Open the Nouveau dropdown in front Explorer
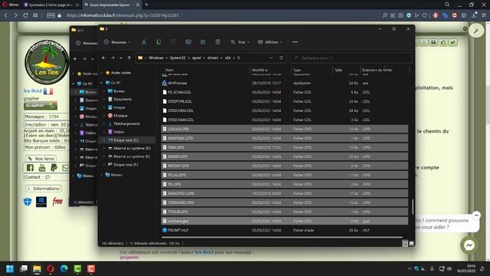Viewport: 490px width, 276px height. 117,42
